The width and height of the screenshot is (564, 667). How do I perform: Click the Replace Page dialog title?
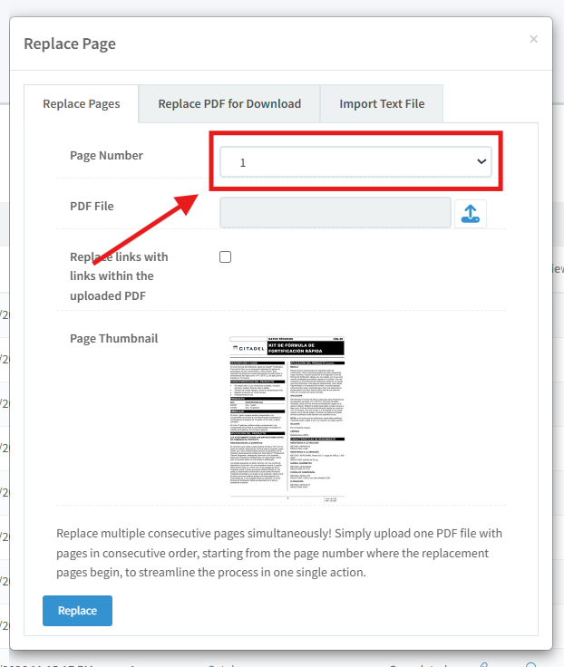tap(70, 43)
